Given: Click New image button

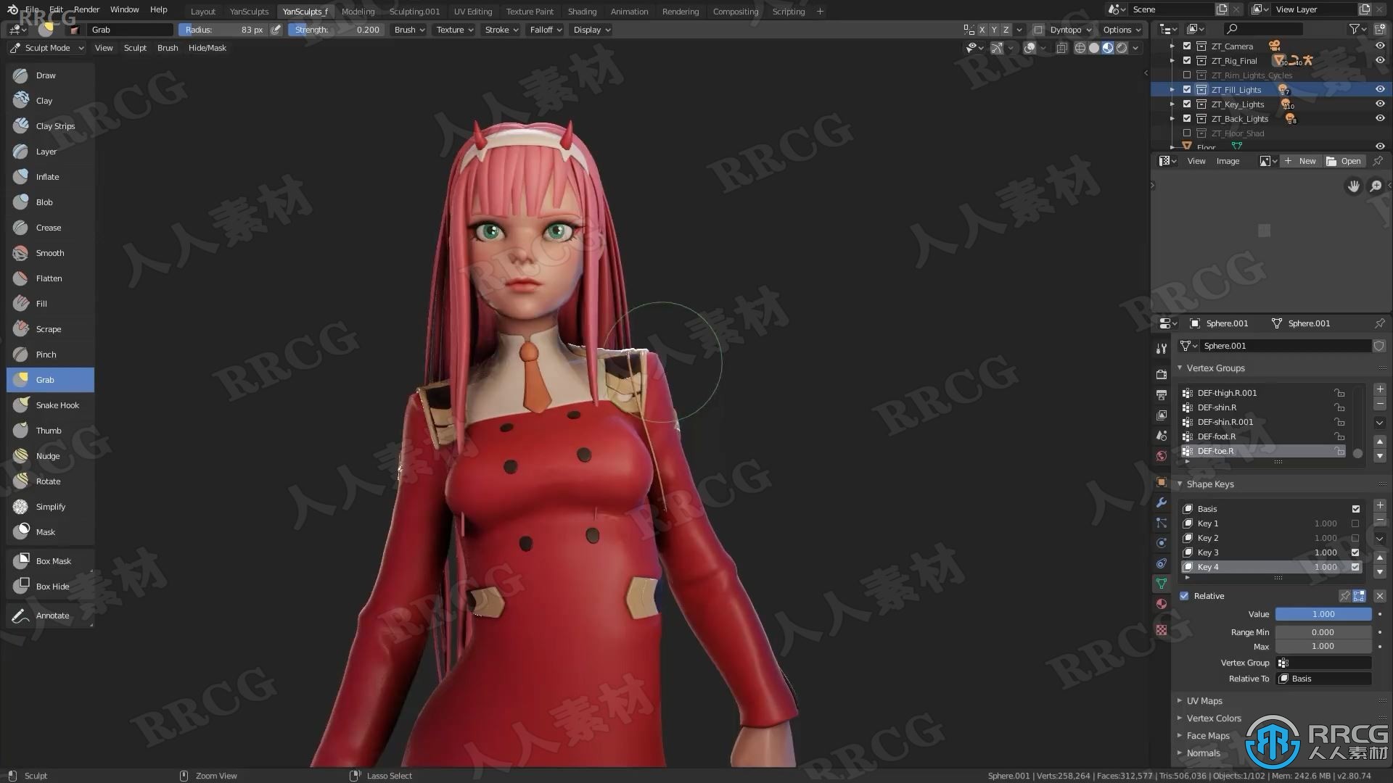Looking at the screenshot, I should pyautogui.click(x=1301, y=161).
